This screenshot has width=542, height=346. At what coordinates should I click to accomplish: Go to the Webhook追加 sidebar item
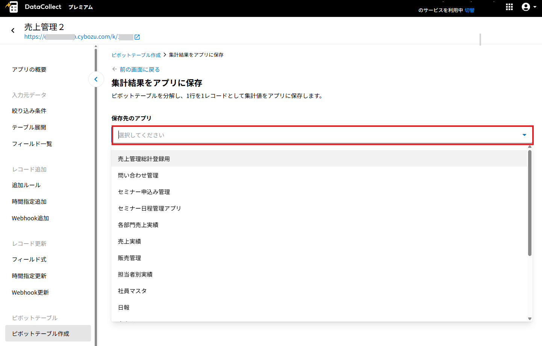[30, 218]
